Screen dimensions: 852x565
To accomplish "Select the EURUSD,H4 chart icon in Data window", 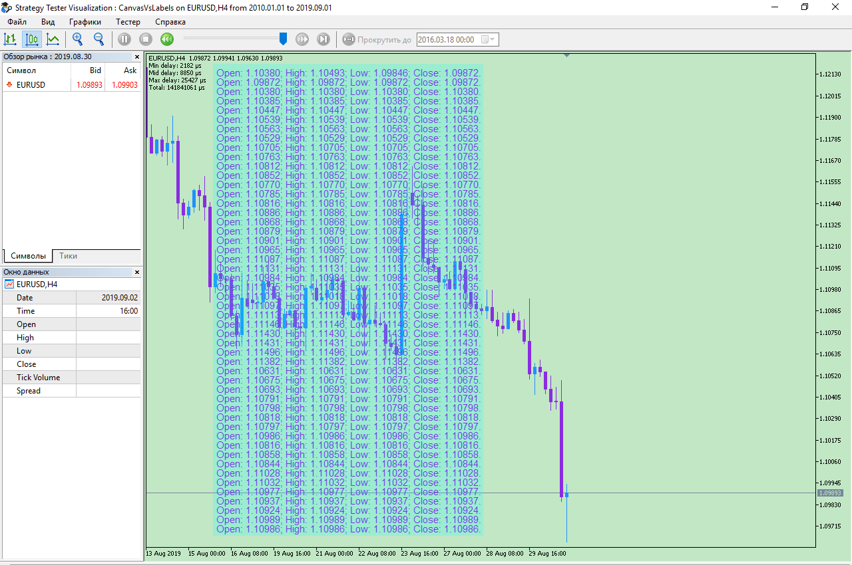I will pyautogui.click(x=9, y=284).
